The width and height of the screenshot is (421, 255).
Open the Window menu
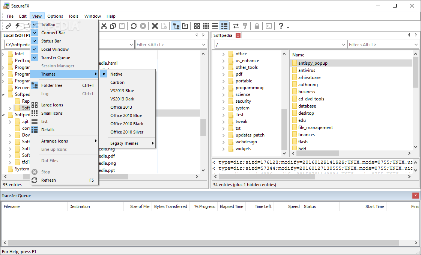click(93, 16)
